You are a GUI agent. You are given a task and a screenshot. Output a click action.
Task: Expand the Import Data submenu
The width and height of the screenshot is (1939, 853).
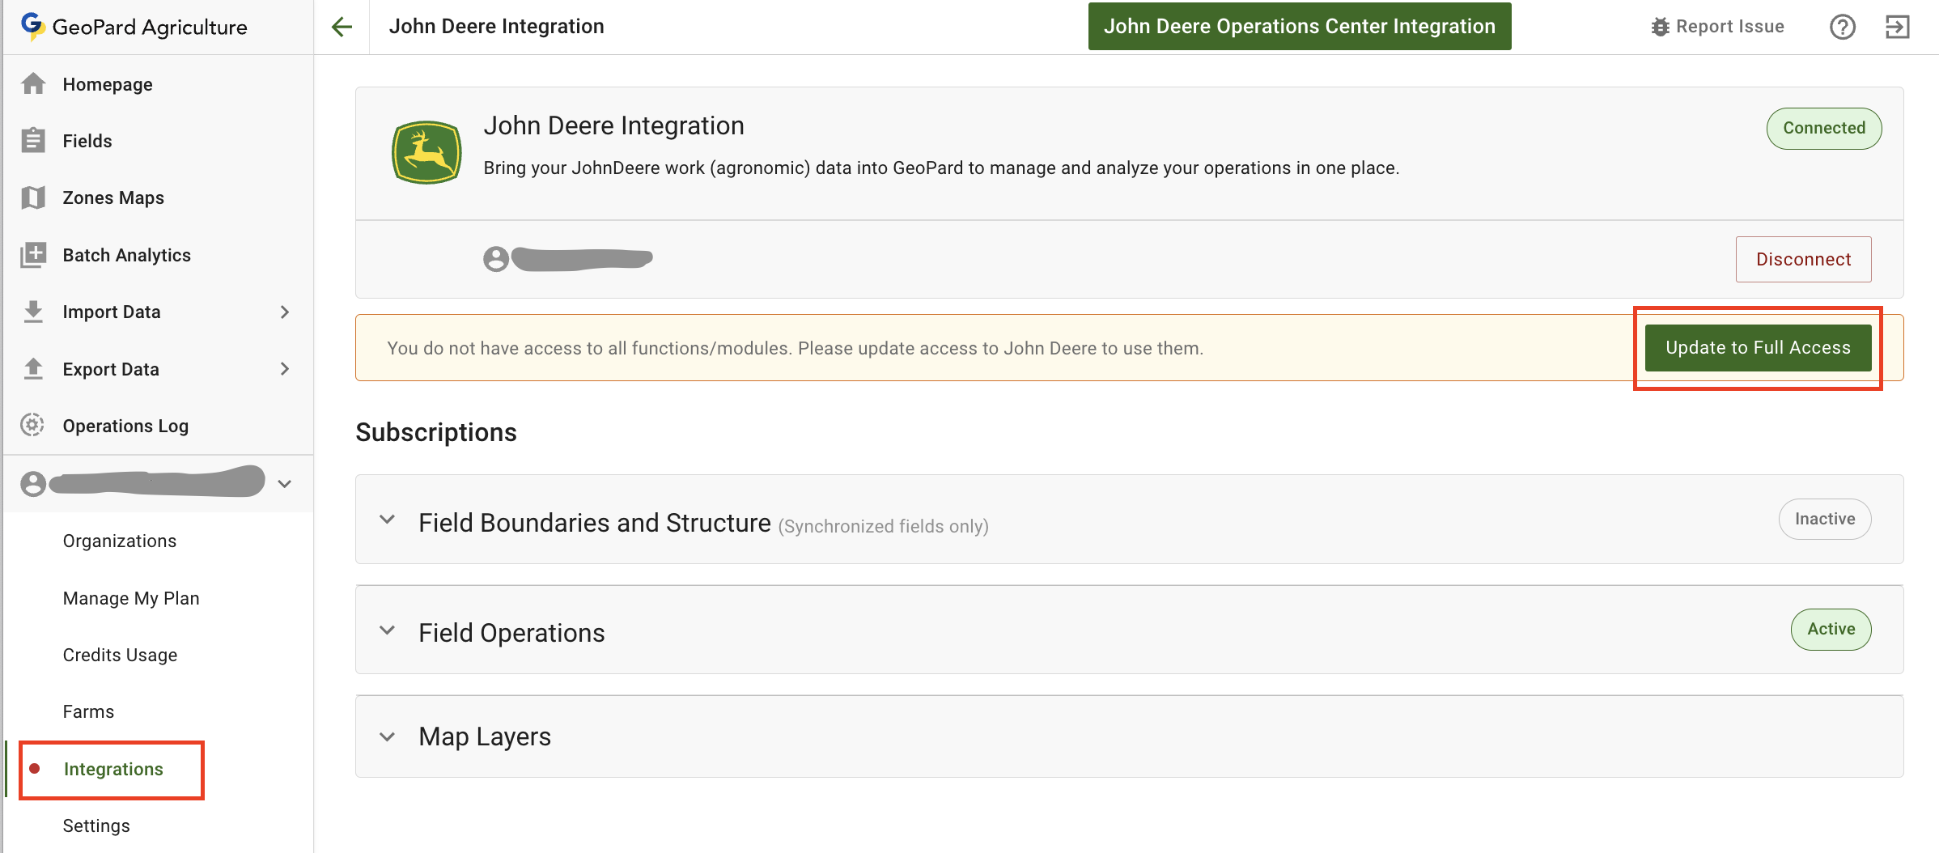pos(284,312)
